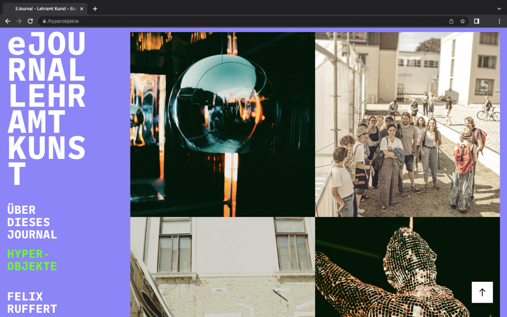The width and height of the screenshot is (507, 317).
Task: Open the Über dieses Journal page
Action: [32, 222]
